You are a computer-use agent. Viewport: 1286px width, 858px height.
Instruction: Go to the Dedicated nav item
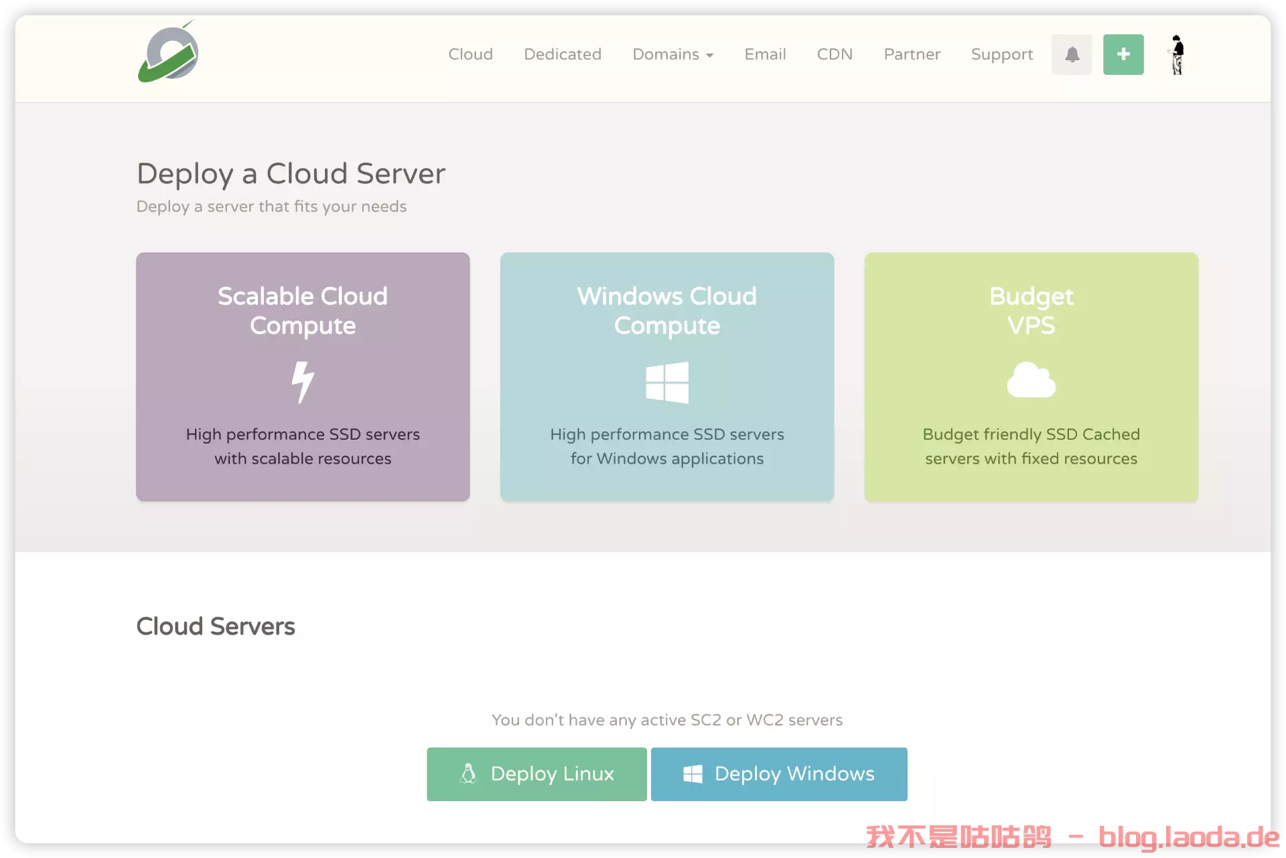click(562, 54)
